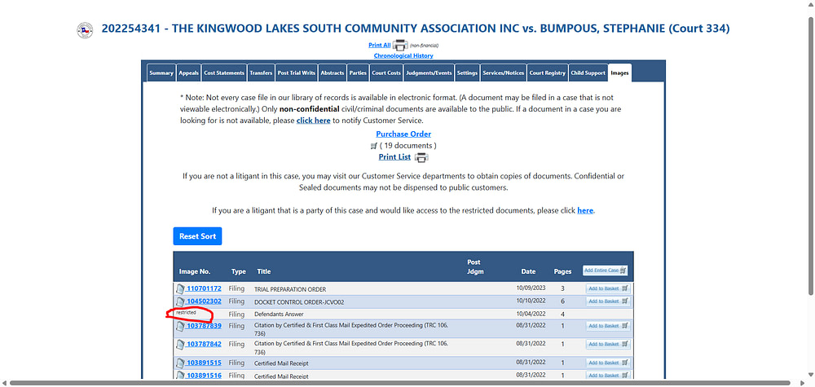815x387 pixels.
Task: Open image number 103787842 link
Action: click(x=204, y=344)
